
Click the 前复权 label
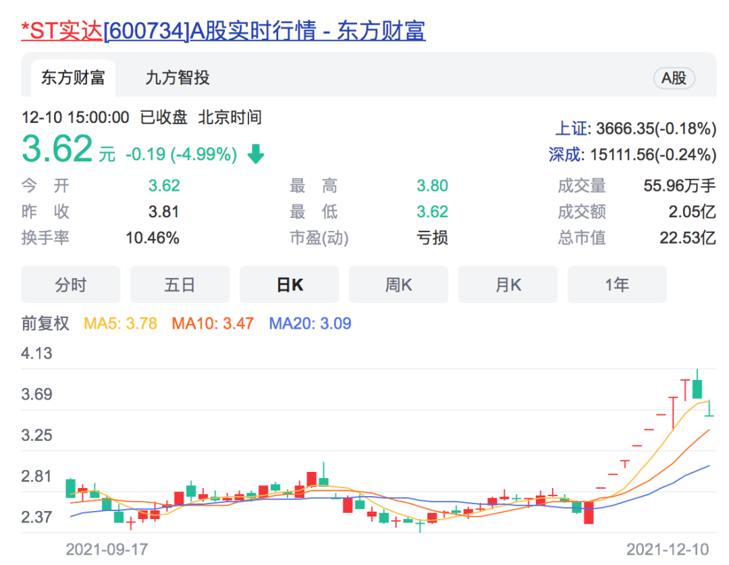(x=45, y=323)
